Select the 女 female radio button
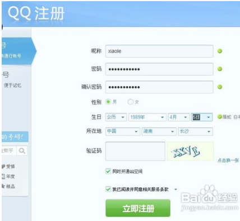240x221 pixels. pyautogui.click(x=130, y=102)
